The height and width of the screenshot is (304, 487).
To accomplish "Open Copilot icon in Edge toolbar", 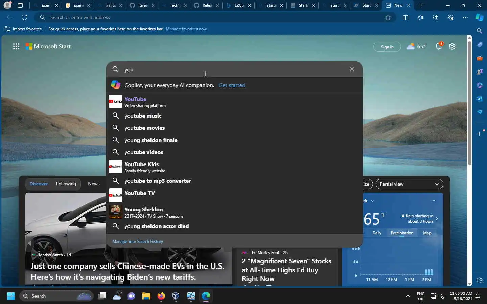I will [x=479, y=17].
